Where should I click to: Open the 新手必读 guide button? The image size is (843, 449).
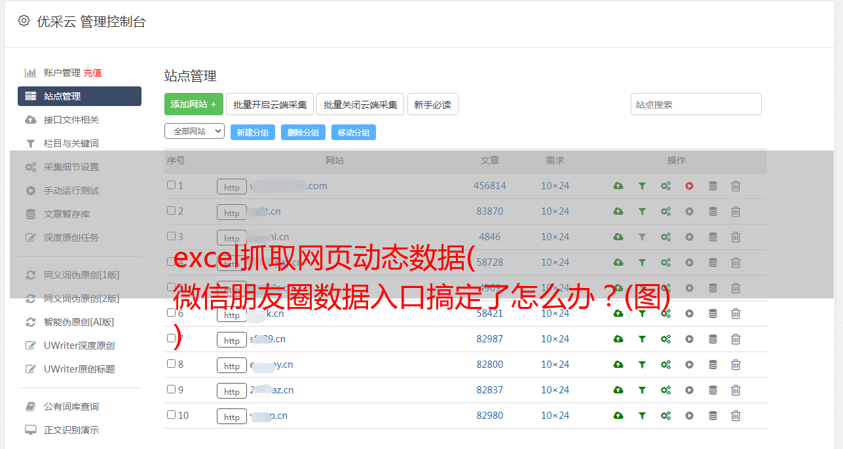(432, 104)
